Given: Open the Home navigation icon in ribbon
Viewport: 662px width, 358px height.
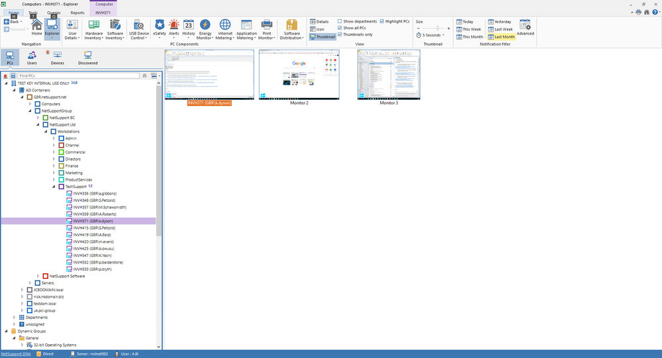Looking at the screenshot, I should (x=36, y=27).
